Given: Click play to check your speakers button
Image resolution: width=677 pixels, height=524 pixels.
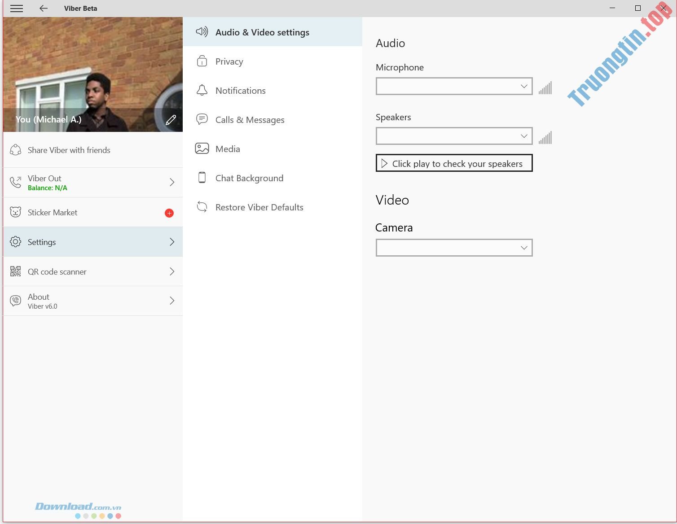Looking at the screenshot, I should pyautogui.click(x=454, y=163).
